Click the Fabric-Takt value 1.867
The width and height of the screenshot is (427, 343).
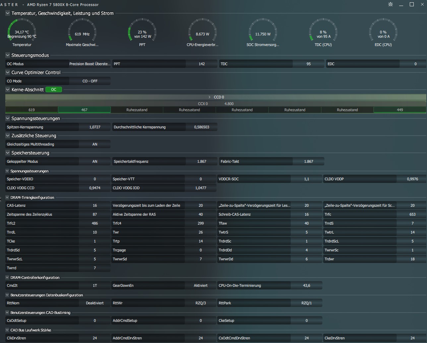click(309, 161)
